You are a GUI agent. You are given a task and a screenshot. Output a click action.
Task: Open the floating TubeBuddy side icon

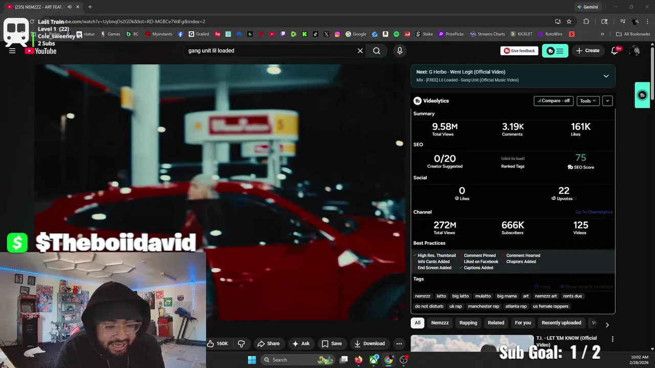coord(642,95)
